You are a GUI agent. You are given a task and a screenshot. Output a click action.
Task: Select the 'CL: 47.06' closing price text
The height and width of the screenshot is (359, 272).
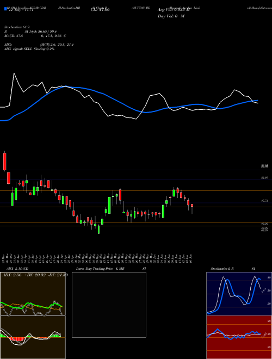(x=100, y=10)
